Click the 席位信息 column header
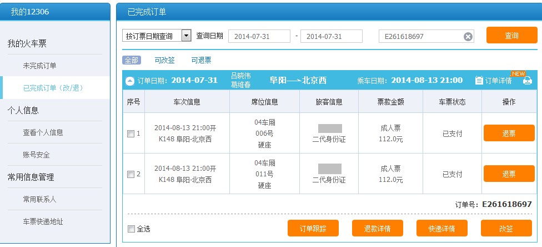This screenshot has height=247, width=542. coord(264,102)
